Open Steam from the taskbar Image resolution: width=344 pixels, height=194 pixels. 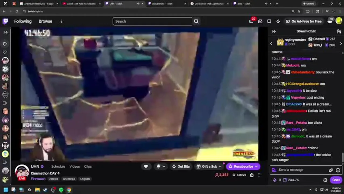(45, 190)
